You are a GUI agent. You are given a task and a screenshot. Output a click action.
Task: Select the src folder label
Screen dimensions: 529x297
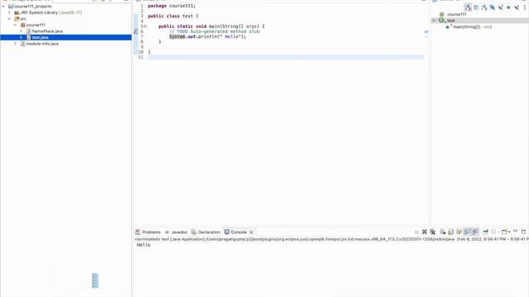[23, 19]
